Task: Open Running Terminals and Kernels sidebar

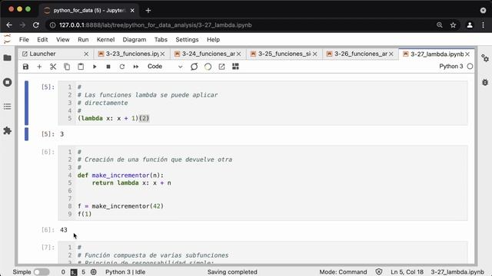Action: [7, 82]
